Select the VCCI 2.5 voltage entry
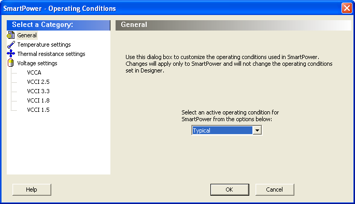The width and height of the screenshot is (355, 204). coord(38,82)
